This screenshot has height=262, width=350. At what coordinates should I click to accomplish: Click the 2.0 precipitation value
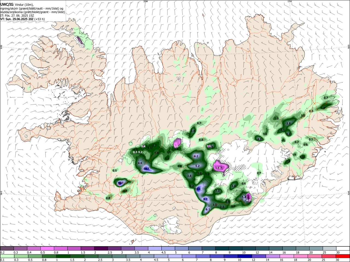(x=199, y=174)
